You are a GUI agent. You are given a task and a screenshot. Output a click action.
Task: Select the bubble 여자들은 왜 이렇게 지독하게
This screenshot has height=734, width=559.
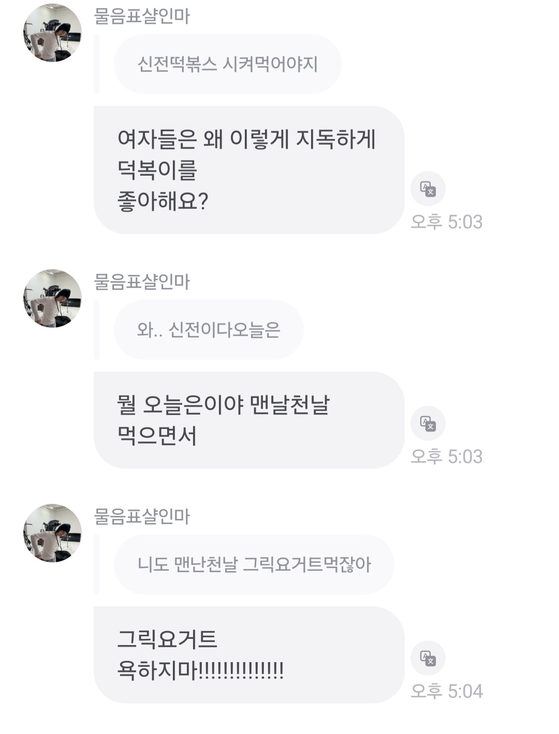(x=248, y=170)
